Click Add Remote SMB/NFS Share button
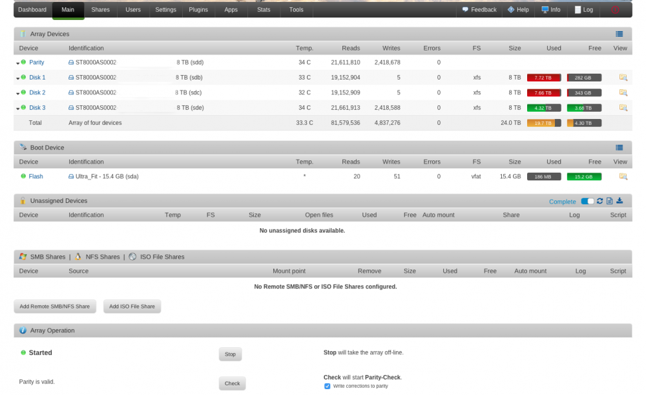 pos(55,306)
